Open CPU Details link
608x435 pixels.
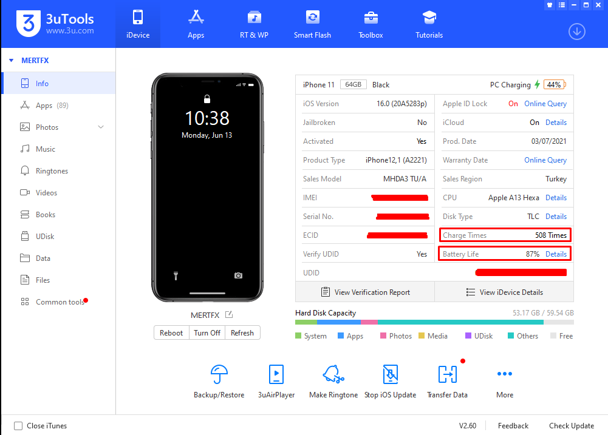pyautogui.click(x=556, y=198)
